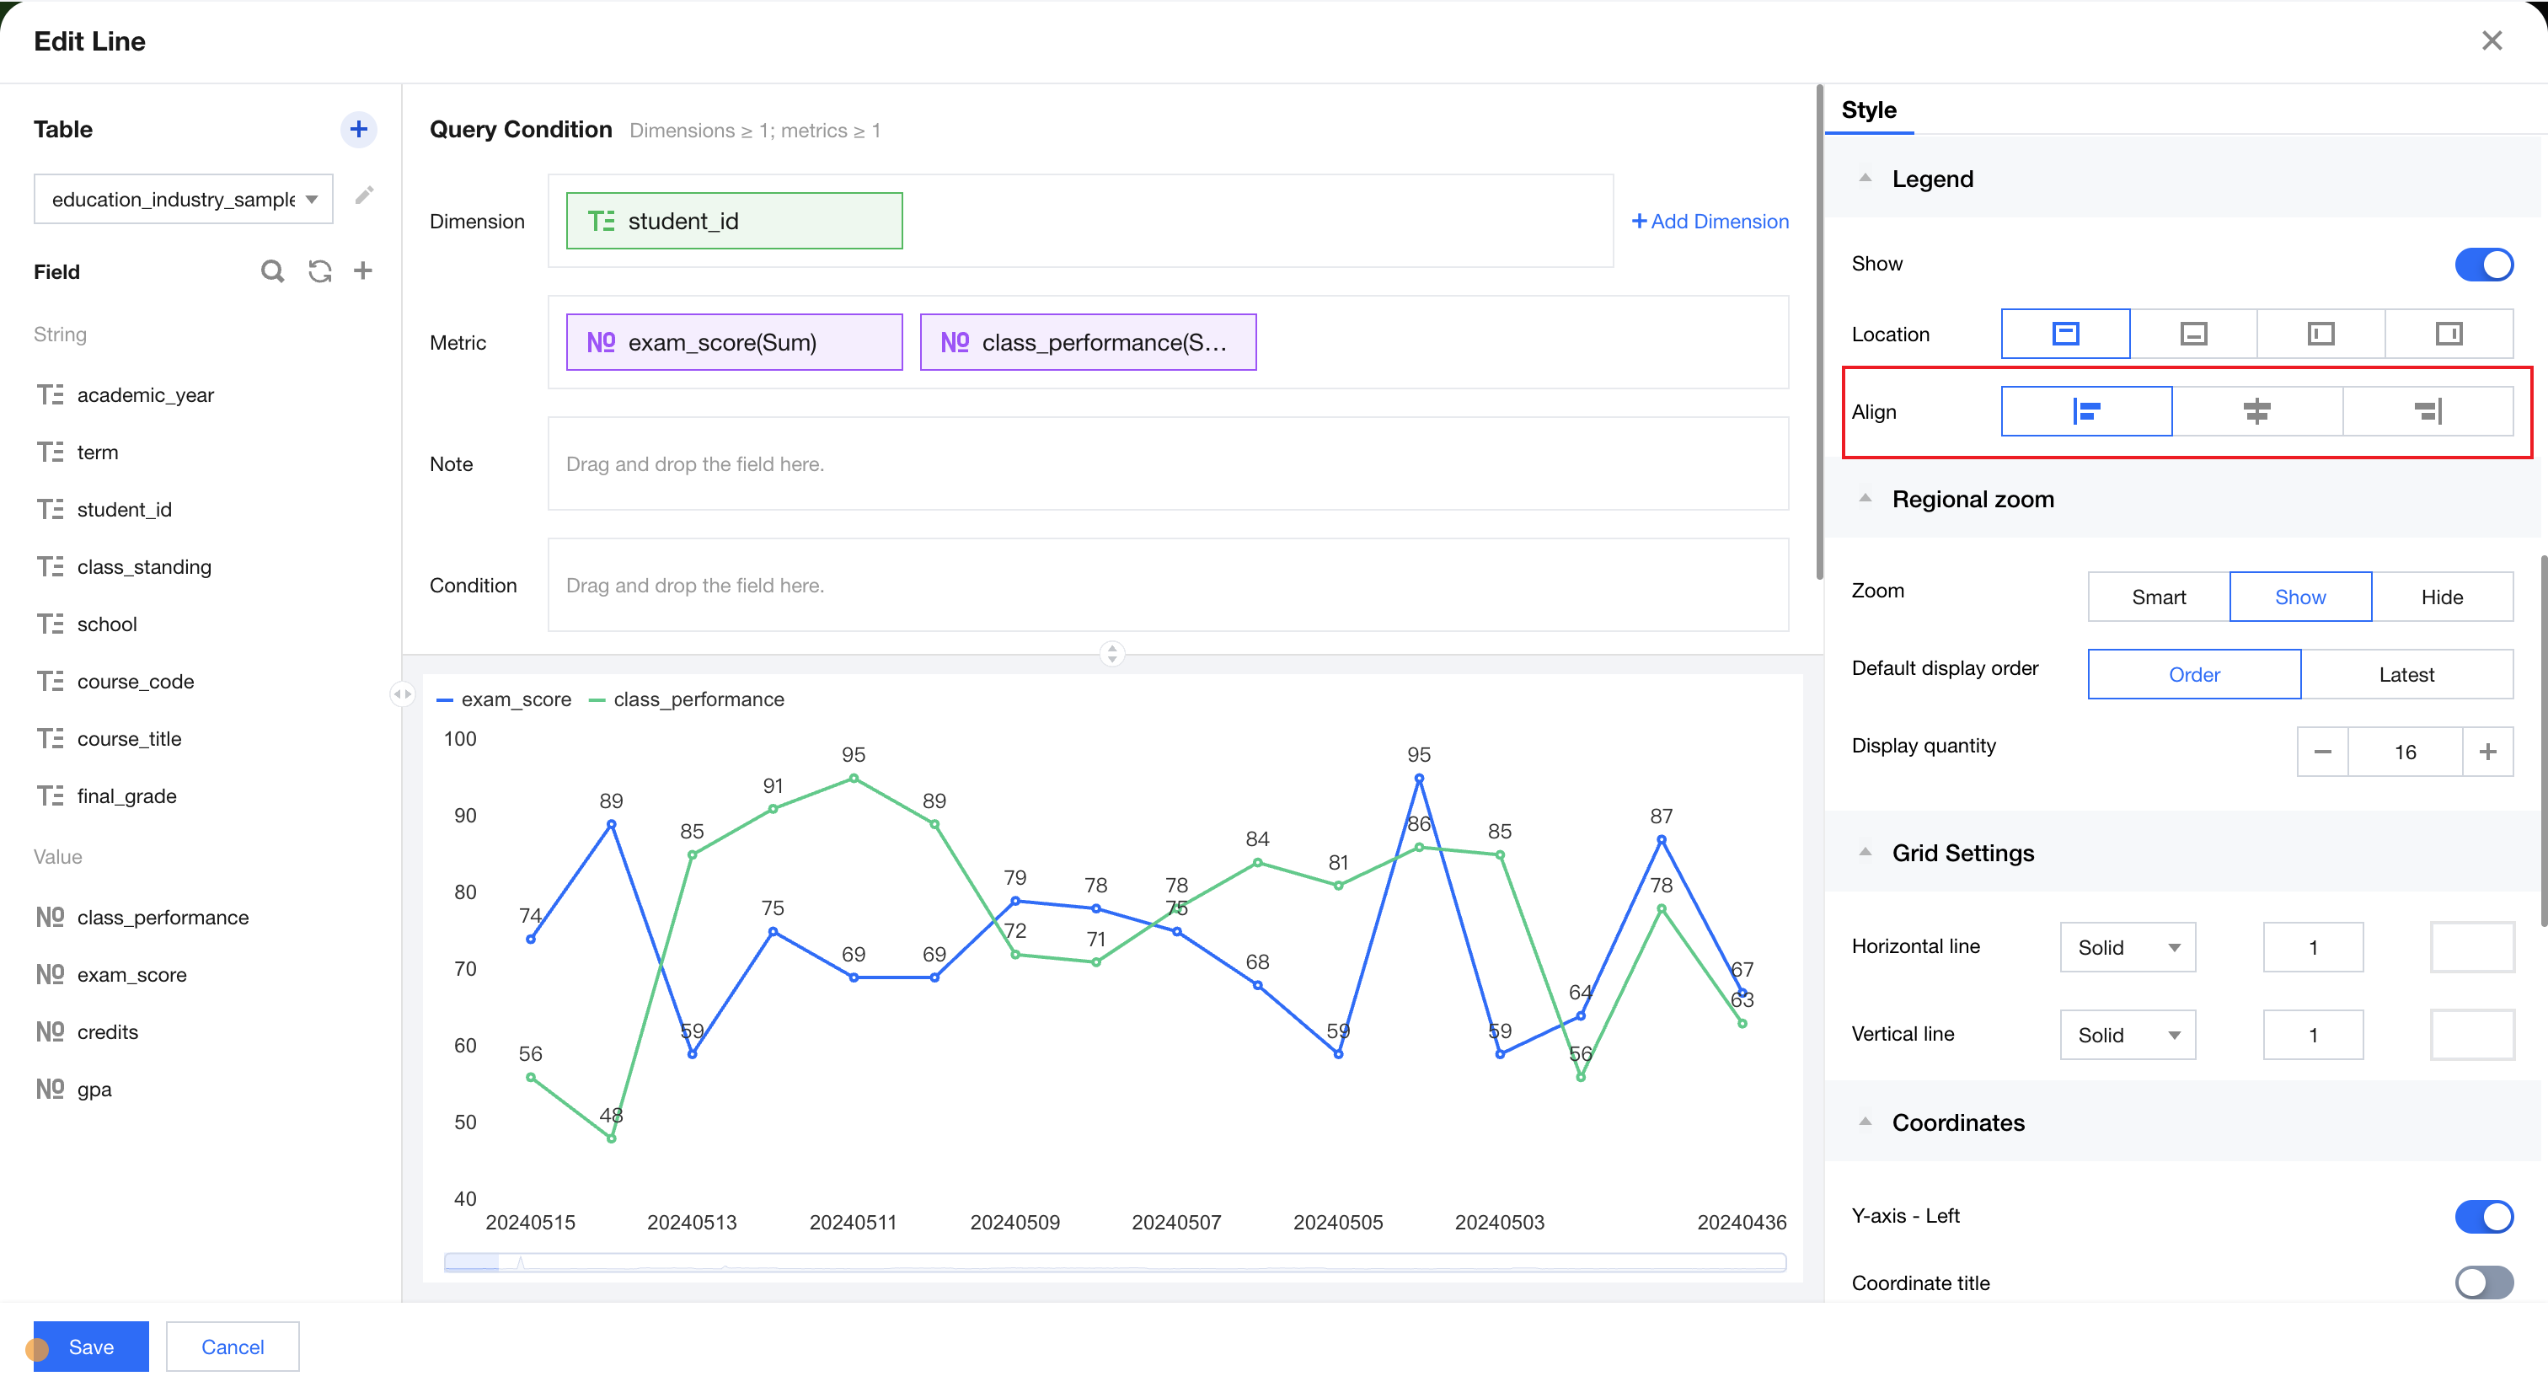The height and width of the screenshot is (1387, 2548).
Task: Enable the Coordinate title switch
Action: click(2483, 1283)
